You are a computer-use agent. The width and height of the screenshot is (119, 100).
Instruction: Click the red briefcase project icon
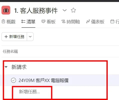6,10
